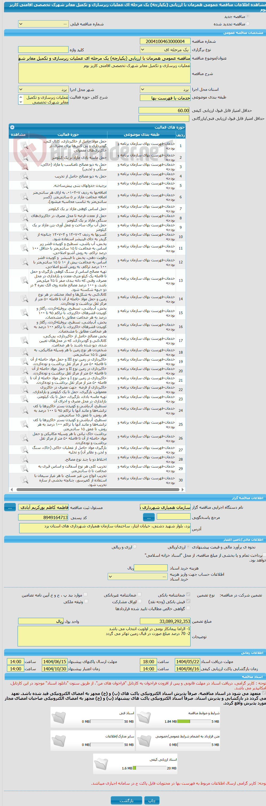Click the کلید واژه input field
The image size is (266, 806).
[43, 50]
